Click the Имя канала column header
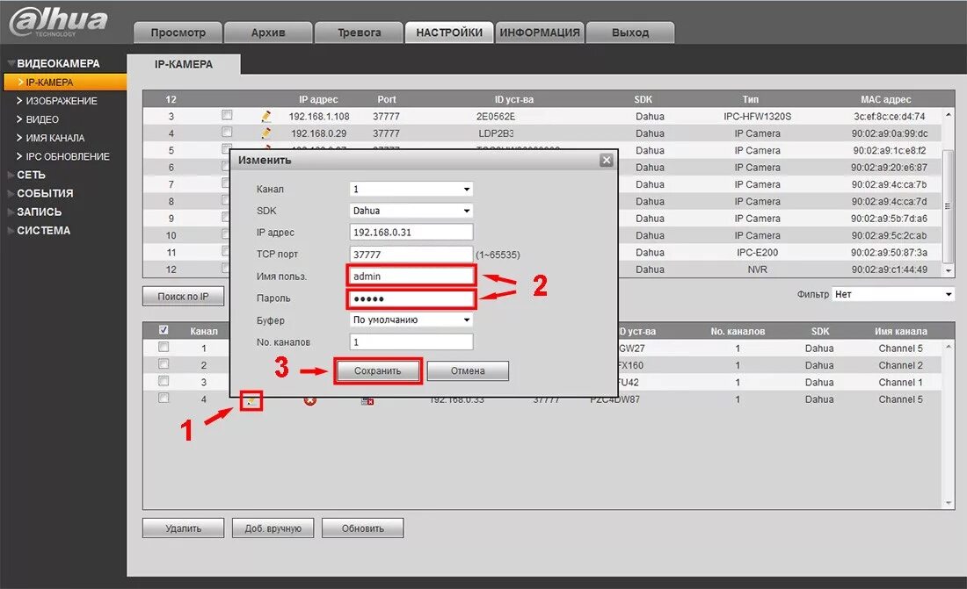Viewport: 967px width, 589px height. click(x=900, y=331)
